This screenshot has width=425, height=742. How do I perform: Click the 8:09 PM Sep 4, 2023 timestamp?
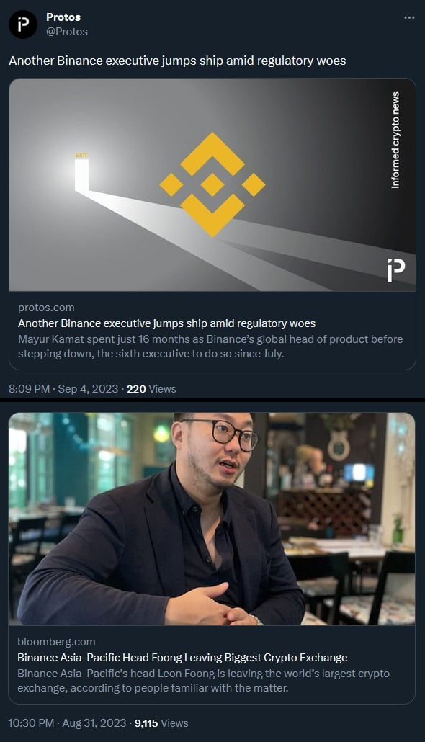pyautogui.click(x=63, y=389)
